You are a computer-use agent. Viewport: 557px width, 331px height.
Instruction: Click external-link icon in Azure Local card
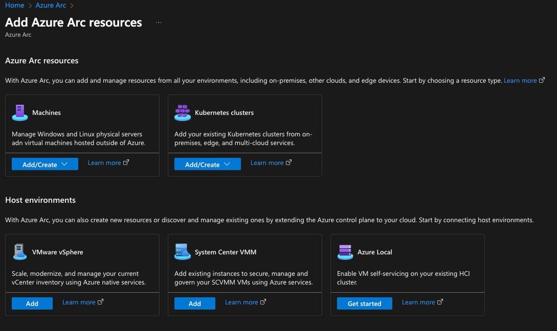(x=440, y=302)
